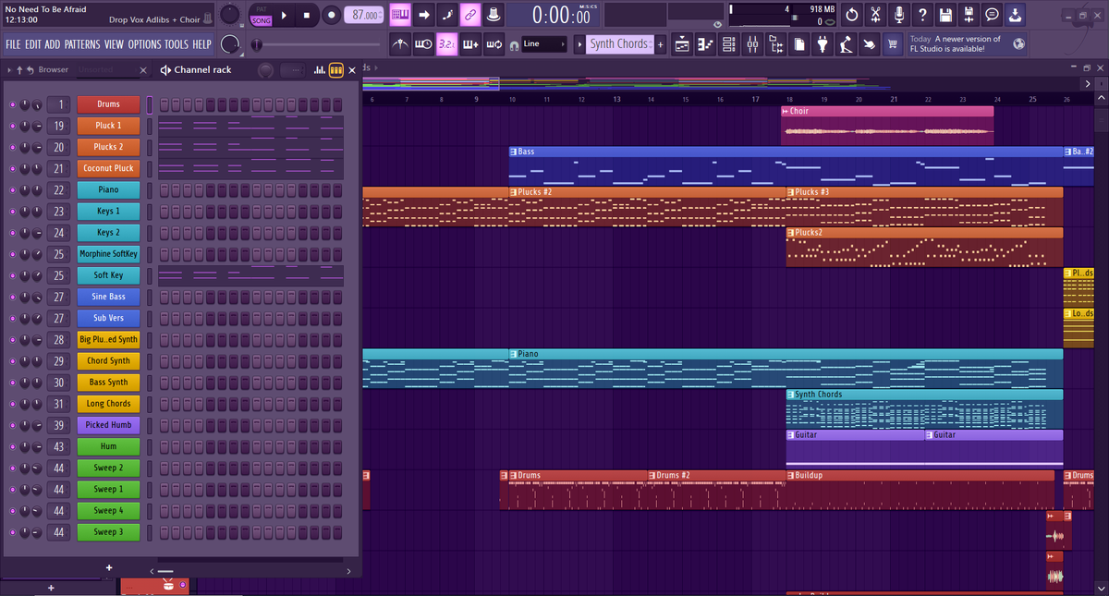Expand the pattern selector arrow
This screenshot has width=1109, height=596.
(x=579, y=43)
